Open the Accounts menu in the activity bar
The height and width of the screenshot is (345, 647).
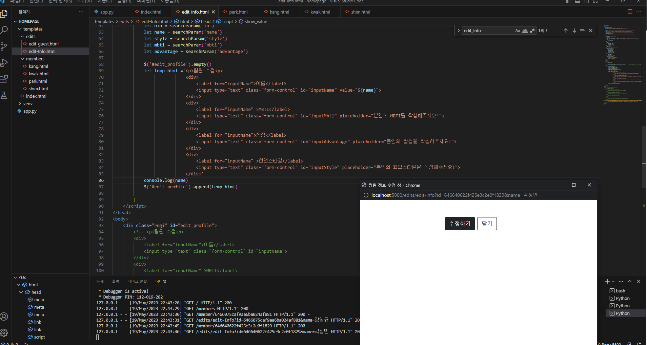tap(4, 317)
